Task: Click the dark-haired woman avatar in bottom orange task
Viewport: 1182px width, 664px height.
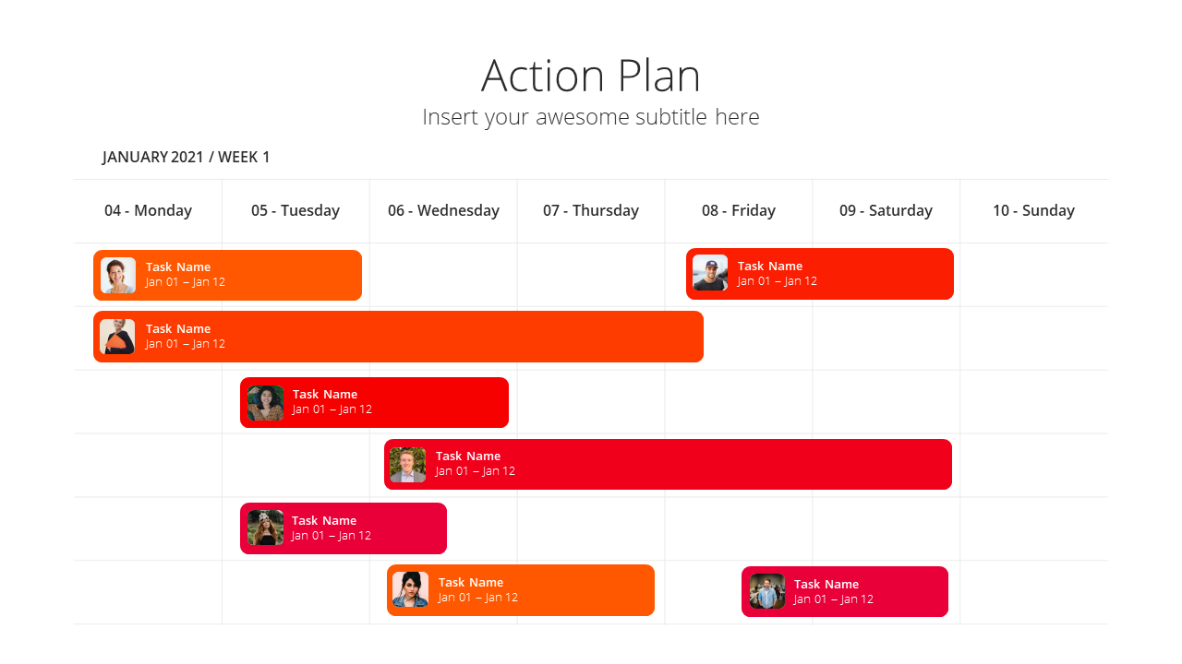Action: (x=410, y=589)
